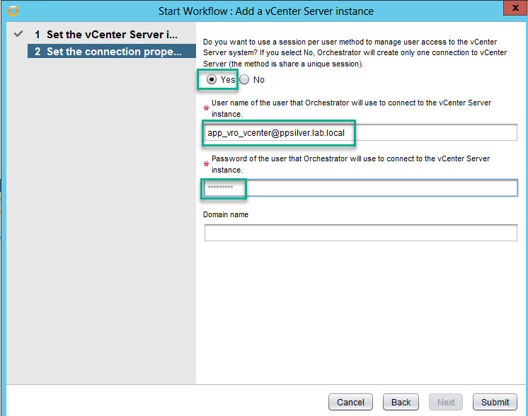Close the Start Workflow dialog
528x416 pixels.
click(515, 8)
